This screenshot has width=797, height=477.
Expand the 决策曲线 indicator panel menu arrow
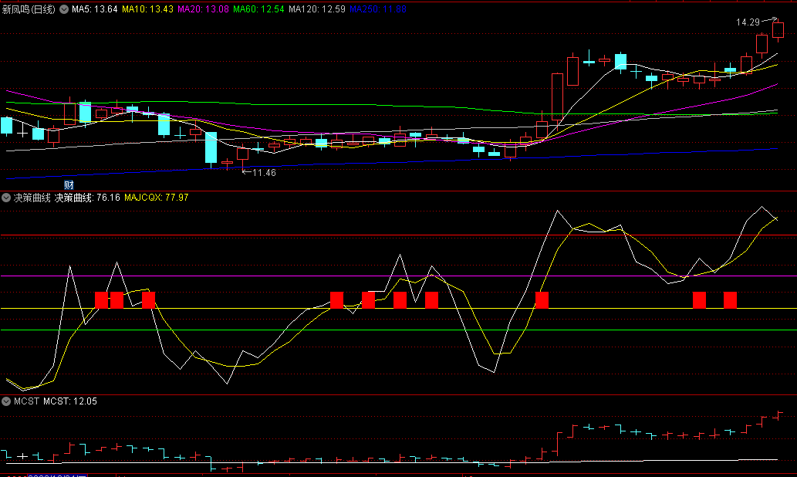click(x=6, y=198)
